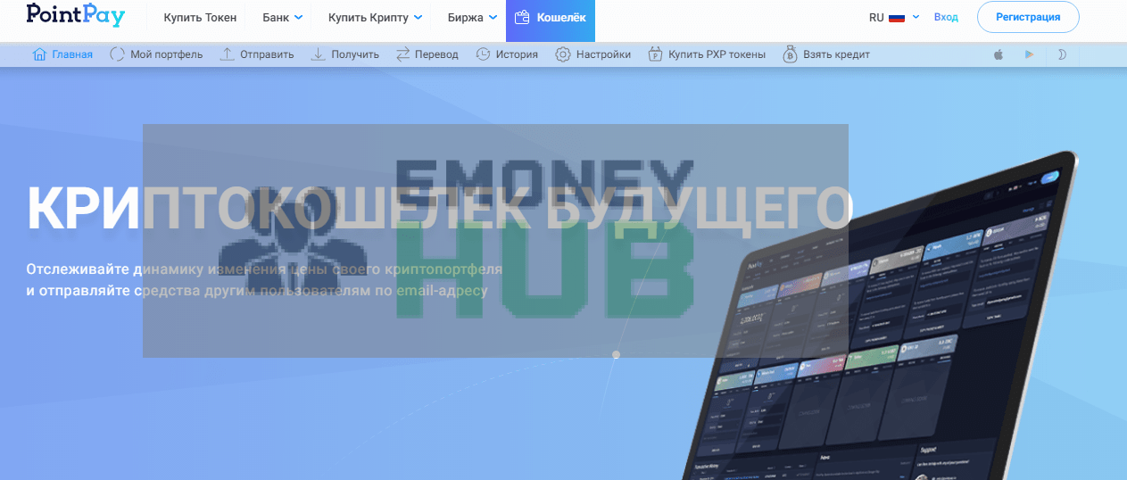The height and width of the screenshot is (480, 1127).
Task: Open Взять кредит loan page
Action: pyautogui.click(x=826, y=54)
